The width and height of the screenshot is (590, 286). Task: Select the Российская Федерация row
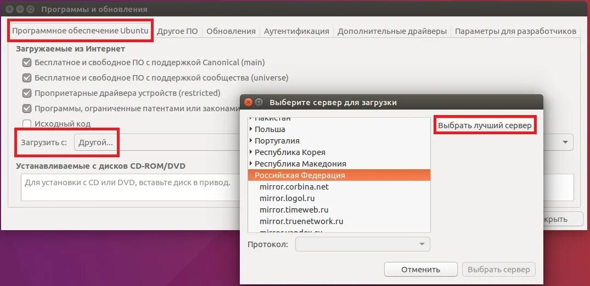click(x=339, y=175)
